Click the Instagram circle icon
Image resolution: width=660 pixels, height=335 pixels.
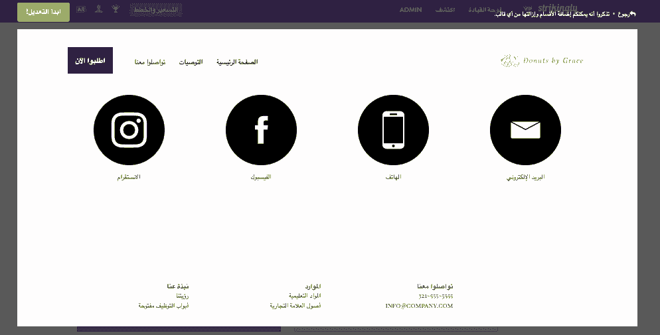(129, 130)
